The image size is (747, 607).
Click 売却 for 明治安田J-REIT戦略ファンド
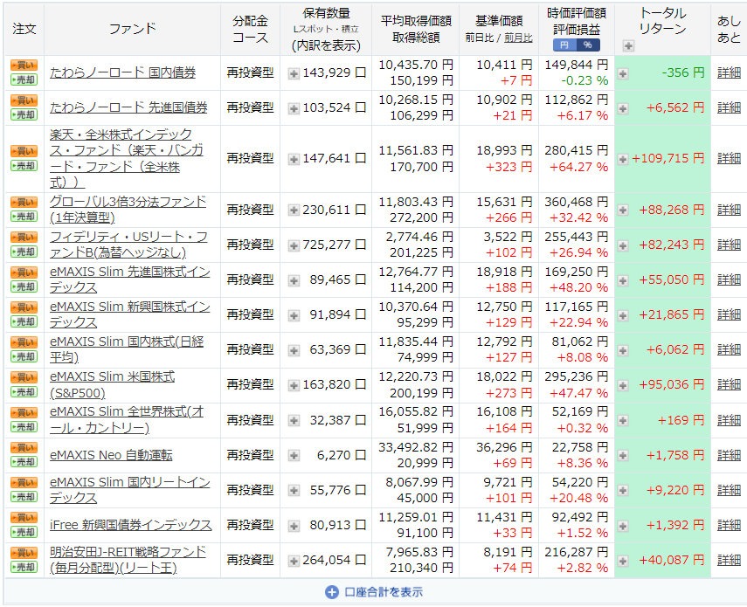(x=24, y=568)
